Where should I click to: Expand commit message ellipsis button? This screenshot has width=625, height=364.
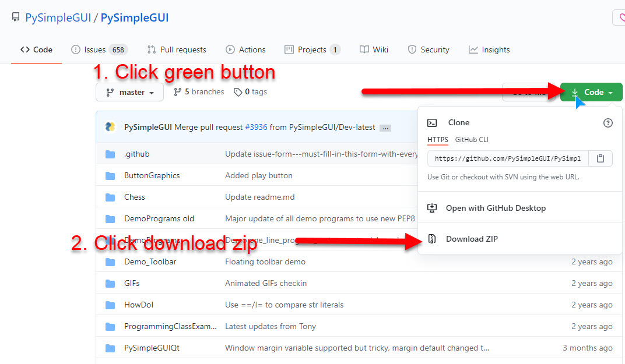[385, 128]
